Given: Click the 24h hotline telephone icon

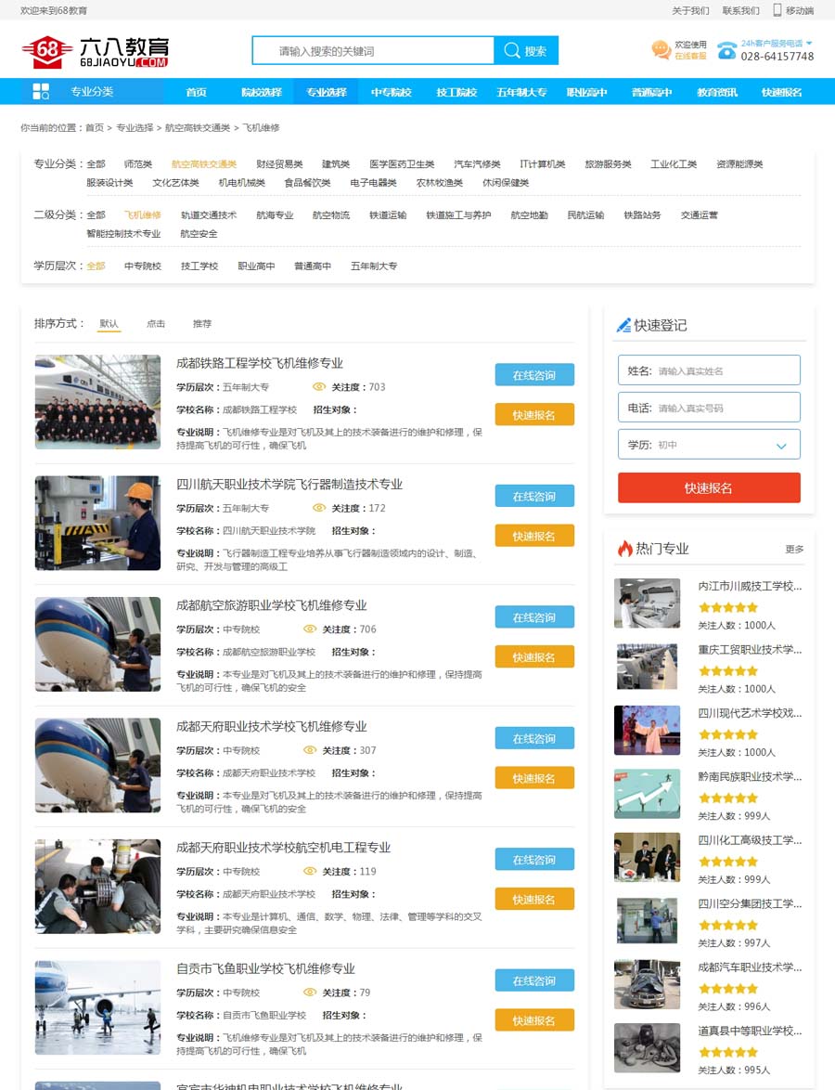Looking at the screenshot, I should coord(726,50).
